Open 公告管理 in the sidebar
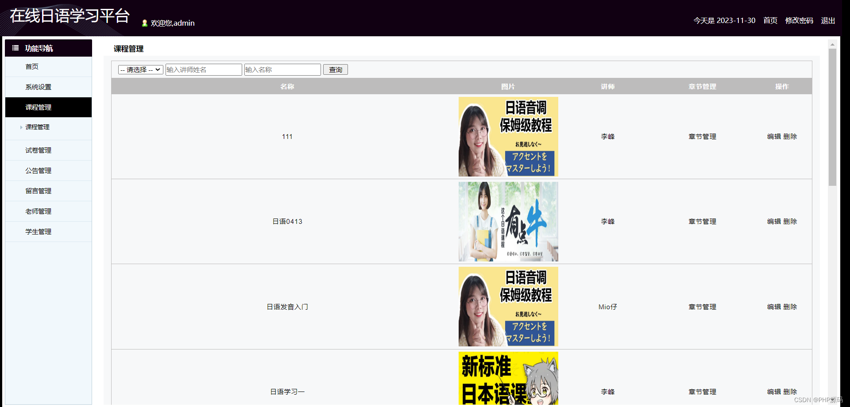 48,171
